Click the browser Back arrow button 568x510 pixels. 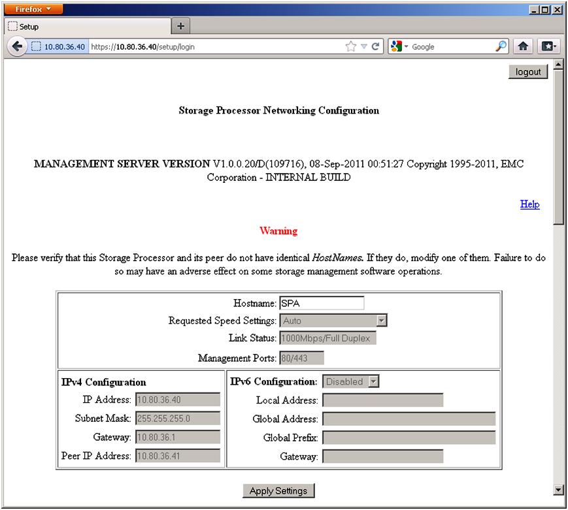[17, 46]
